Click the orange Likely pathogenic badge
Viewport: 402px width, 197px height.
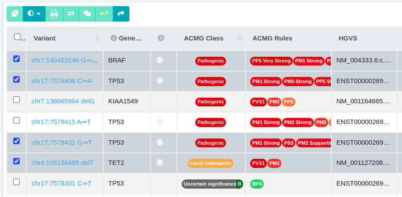click(211, 163)
